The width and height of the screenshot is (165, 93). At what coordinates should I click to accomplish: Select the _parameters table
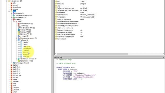click(x=27, y=49)
